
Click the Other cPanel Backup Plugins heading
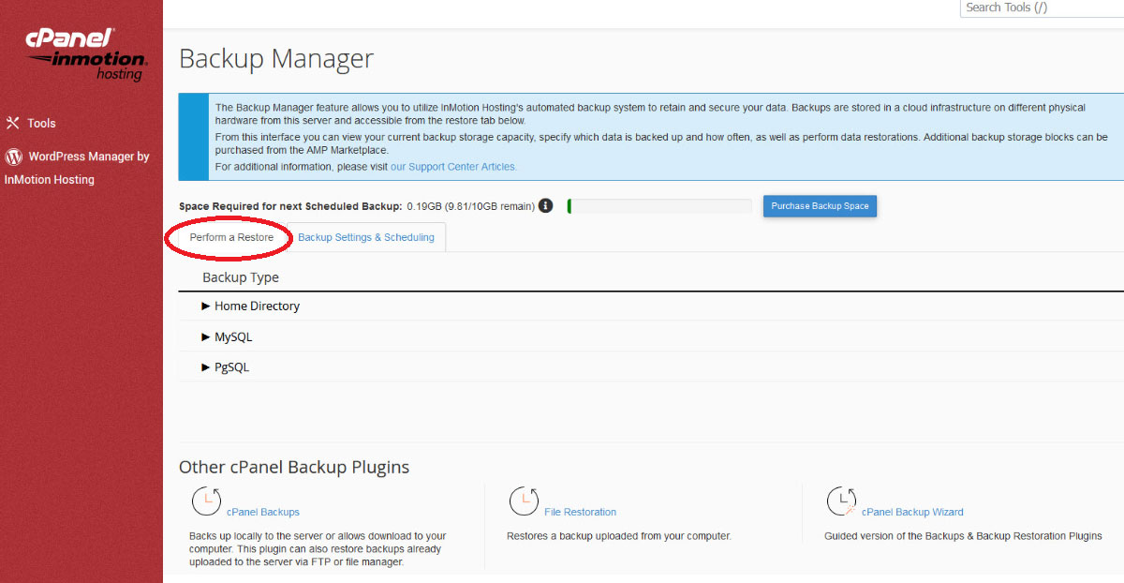coord(294,467)
